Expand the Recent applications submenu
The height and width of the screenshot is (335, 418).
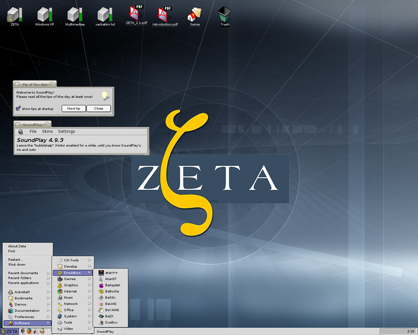coord(28,283)
